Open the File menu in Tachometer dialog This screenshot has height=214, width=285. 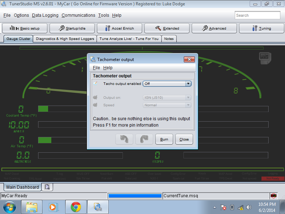pyautogui.click(x=96, y=68)
